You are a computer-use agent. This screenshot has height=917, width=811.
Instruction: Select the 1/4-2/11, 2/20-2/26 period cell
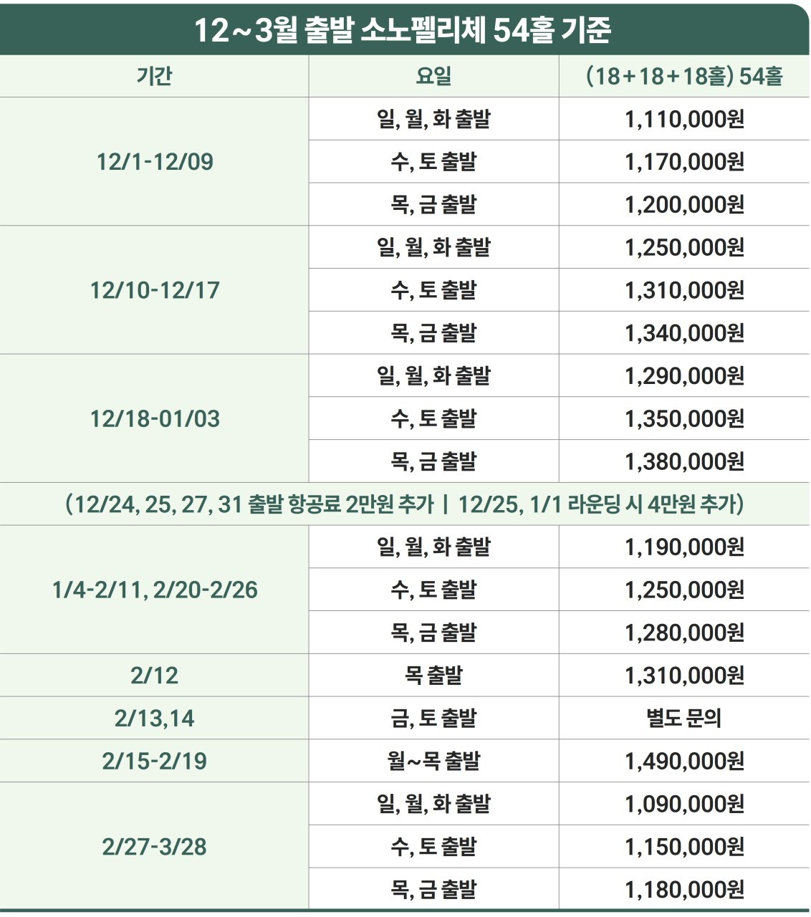(x=155, y=590)
